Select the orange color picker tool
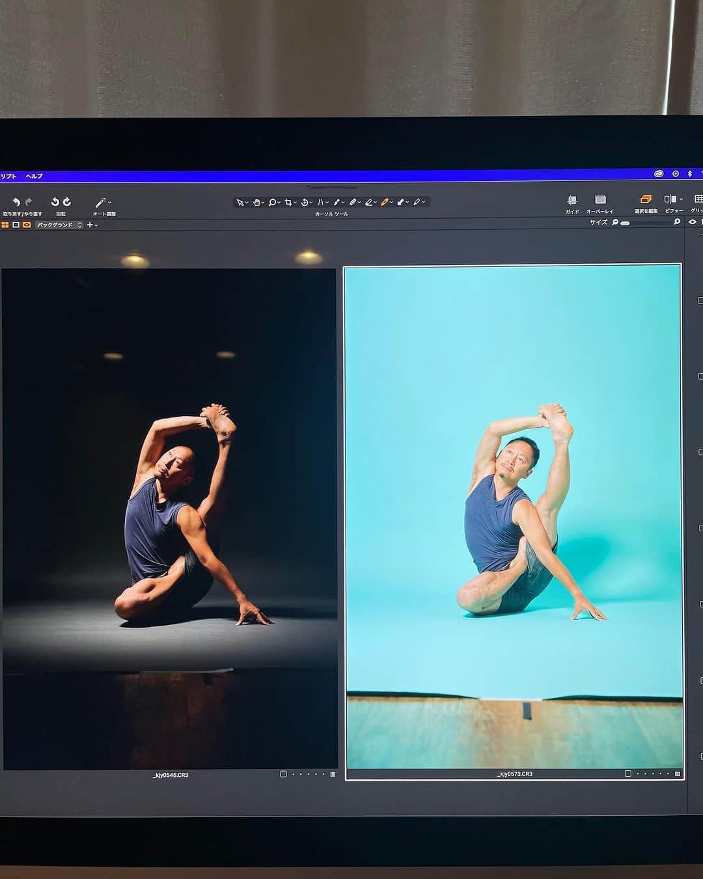The image size is (703, 879). pos(385,202)
